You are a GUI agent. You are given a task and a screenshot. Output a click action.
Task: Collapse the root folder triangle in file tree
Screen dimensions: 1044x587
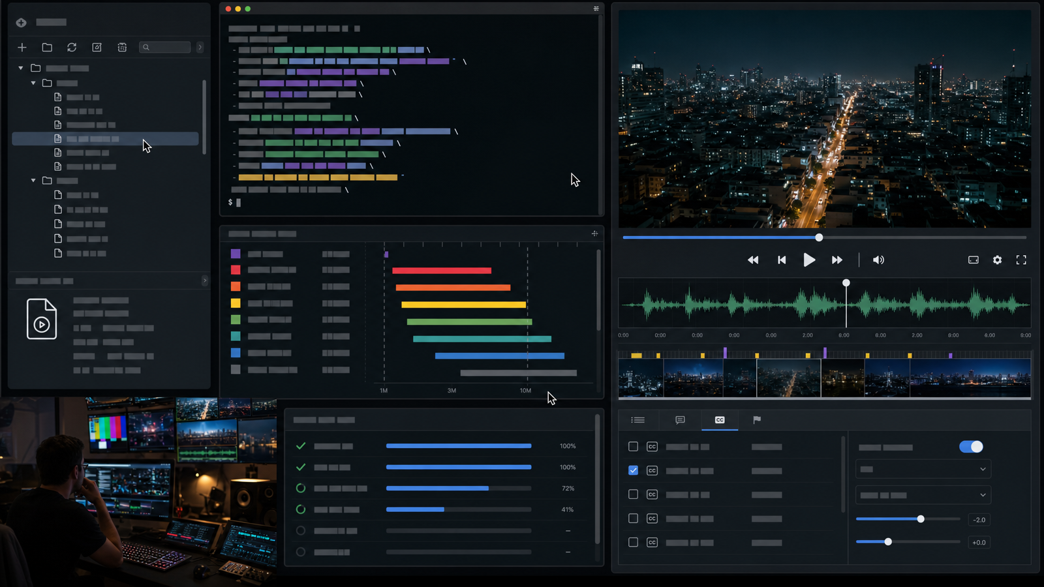click(x=21, y=68)
